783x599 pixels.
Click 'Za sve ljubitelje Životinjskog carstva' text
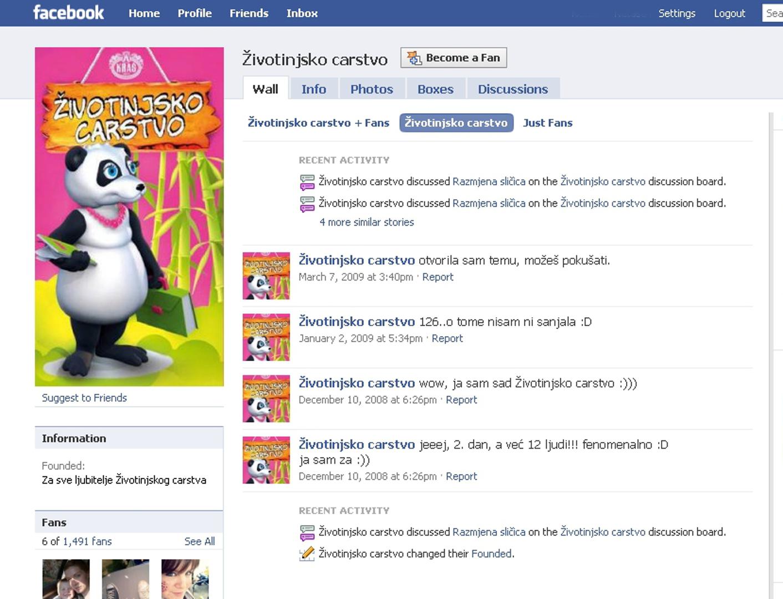(x=124, y=480)
